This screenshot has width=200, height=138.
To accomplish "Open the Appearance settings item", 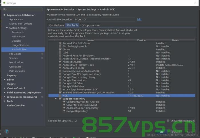I will tap(16, 19).
